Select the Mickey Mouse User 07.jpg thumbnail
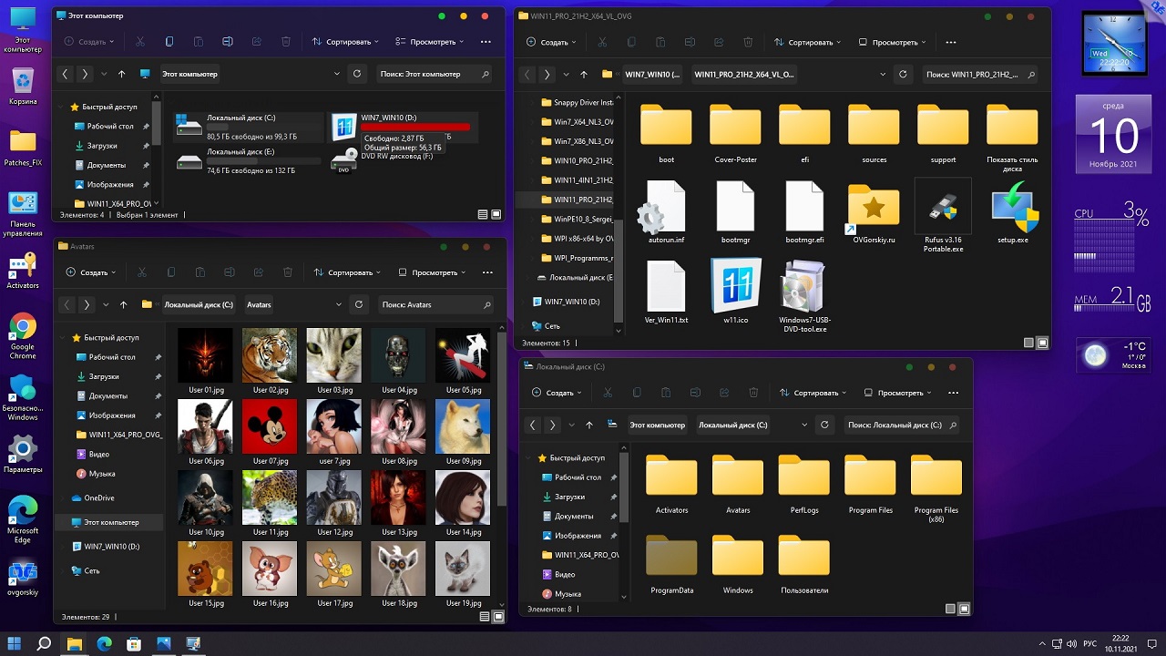The image size is (1166, 656). coord(270,426)
